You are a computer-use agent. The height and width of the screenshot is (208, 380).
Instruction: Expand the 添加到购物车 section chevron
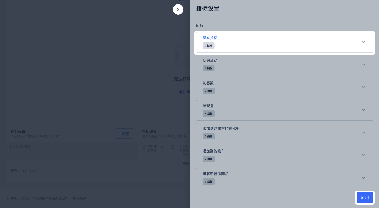pos(364,156)
